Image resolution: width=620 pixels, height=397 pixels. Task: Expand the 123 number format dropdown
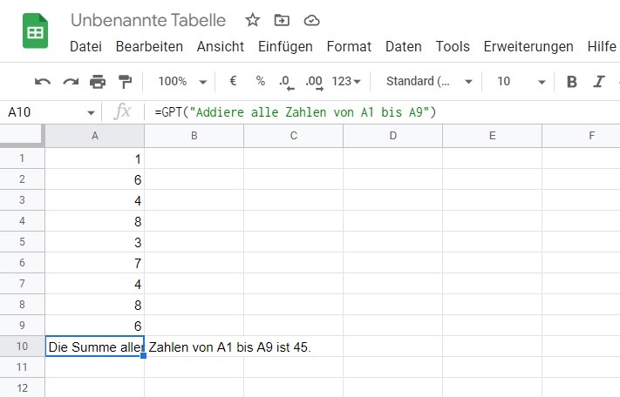[346, 81]
